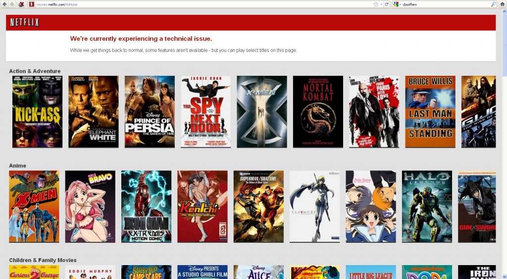Click the magnifying glass search icon
Image resolution: width=507 pixels, height=279 pixels.
point(494,4)
